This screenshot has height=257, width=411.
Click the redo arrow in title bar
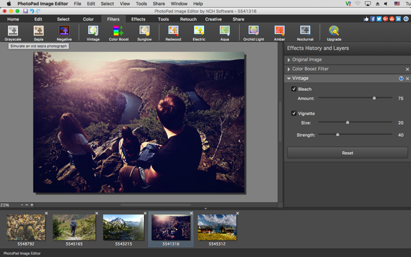pyautogui.click(x=38, y=11)
